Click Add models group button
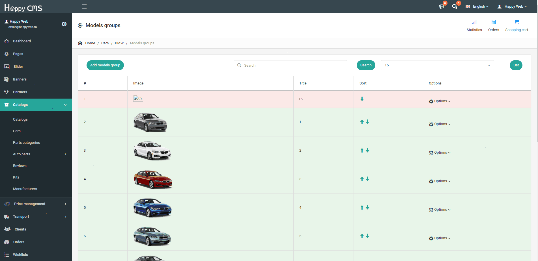This screenshot has height=261, width=538. click(x=105, y=65)
